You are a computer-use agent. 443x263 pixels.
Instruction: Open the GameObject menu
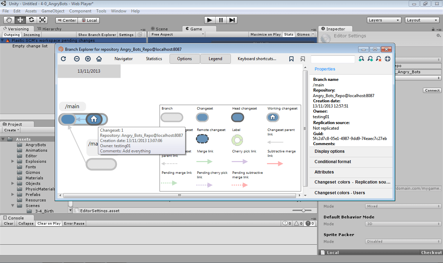(53, 11)
